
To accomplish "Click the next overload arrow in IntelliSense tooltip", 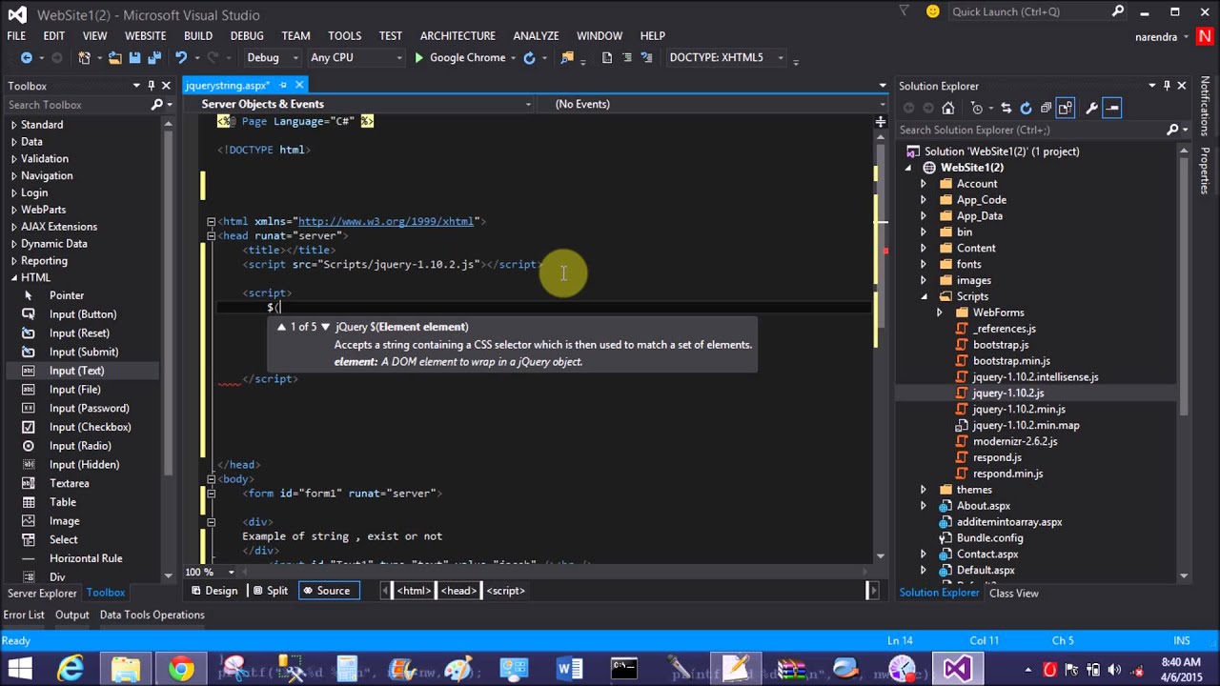I will [x=325, y=327].
